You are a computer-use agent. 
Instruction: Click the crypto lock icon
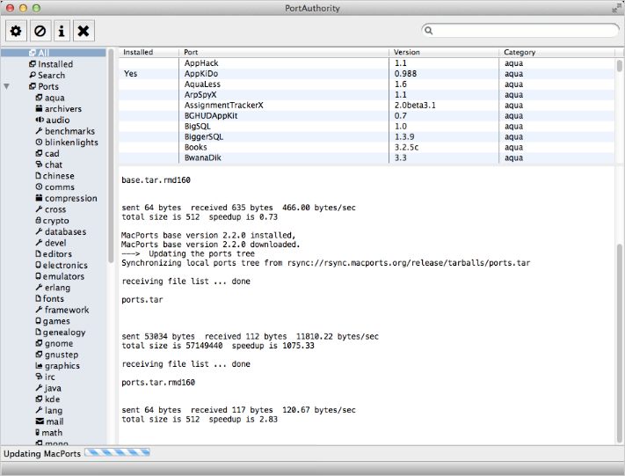click(39, 220)
